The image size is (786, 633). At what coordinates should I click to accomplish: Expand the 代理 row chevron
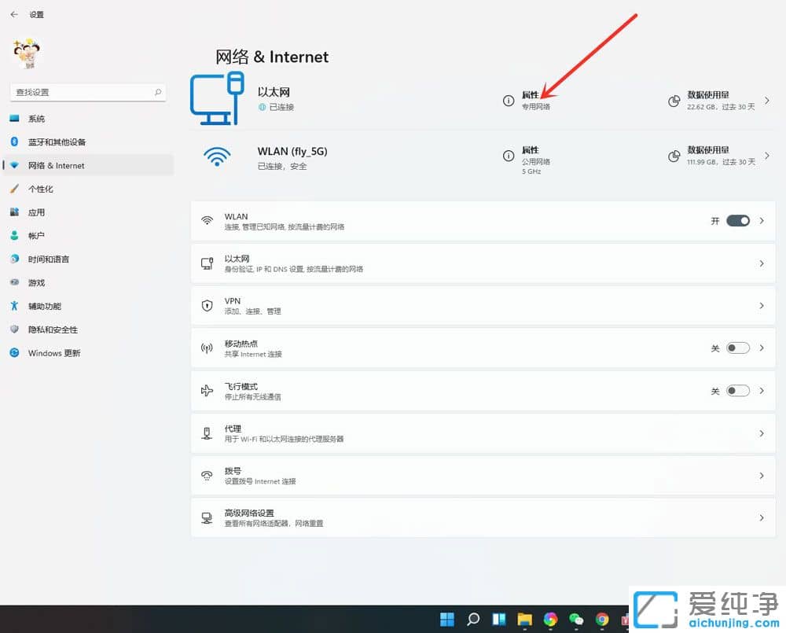click(x=762, y=433)
